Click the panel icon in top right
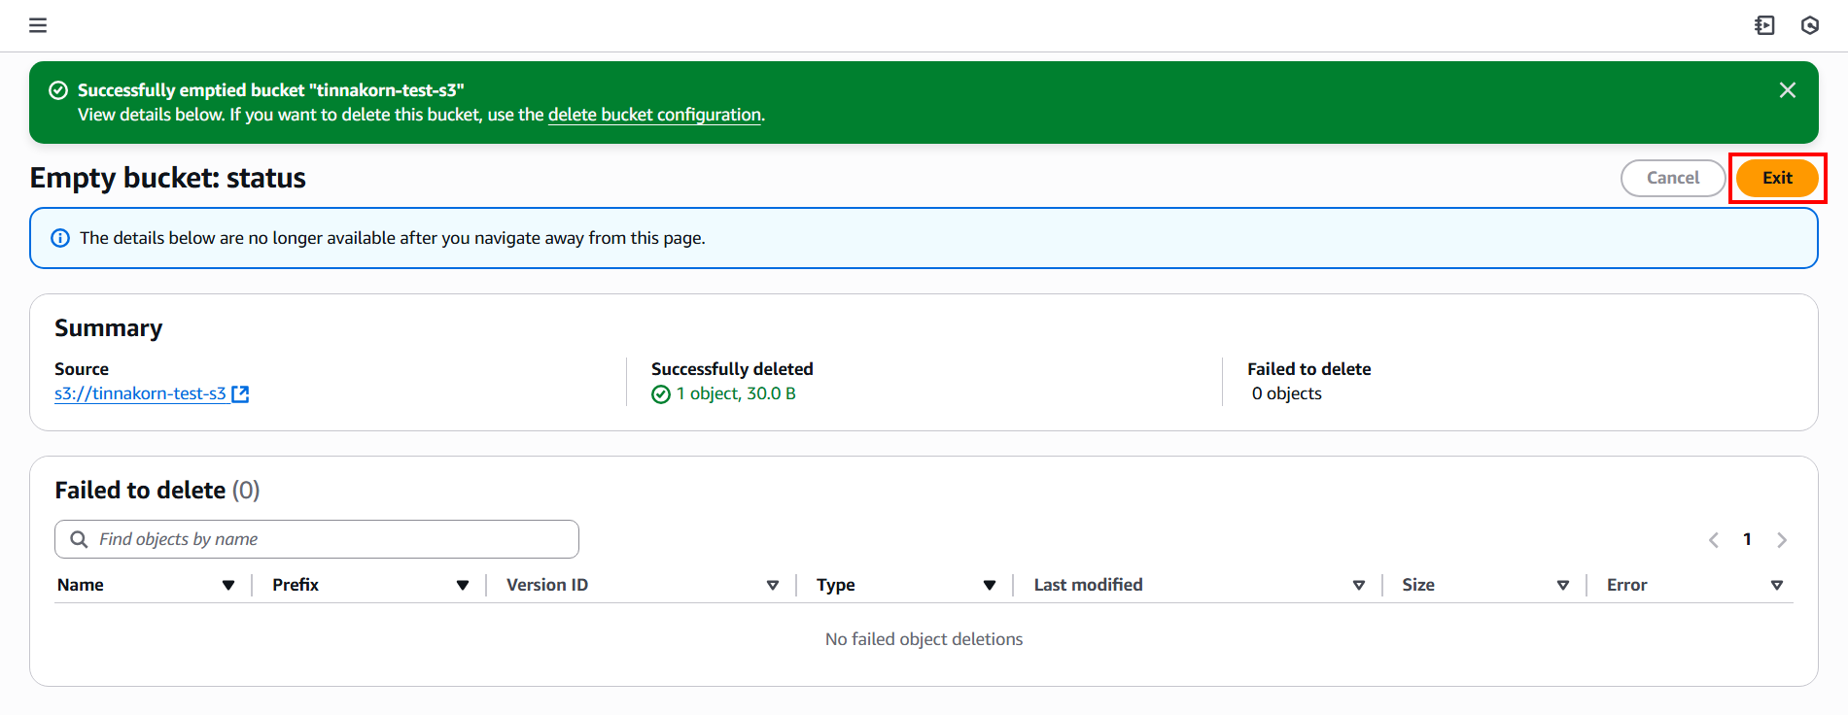The image size is (1848, 715). click(1764, 25)
